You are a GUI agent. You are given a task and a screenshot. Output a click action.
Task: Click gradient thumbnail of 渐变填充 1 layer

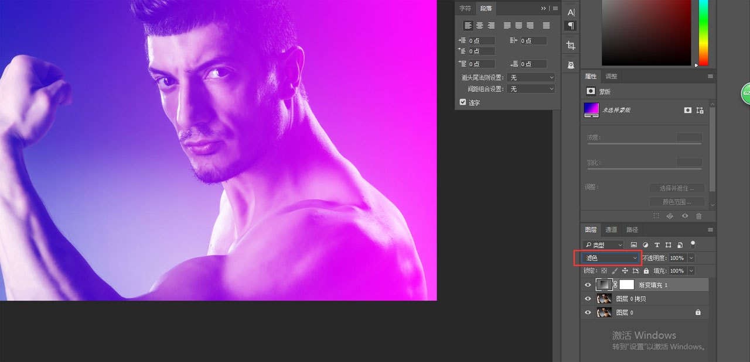pos(604,285)
